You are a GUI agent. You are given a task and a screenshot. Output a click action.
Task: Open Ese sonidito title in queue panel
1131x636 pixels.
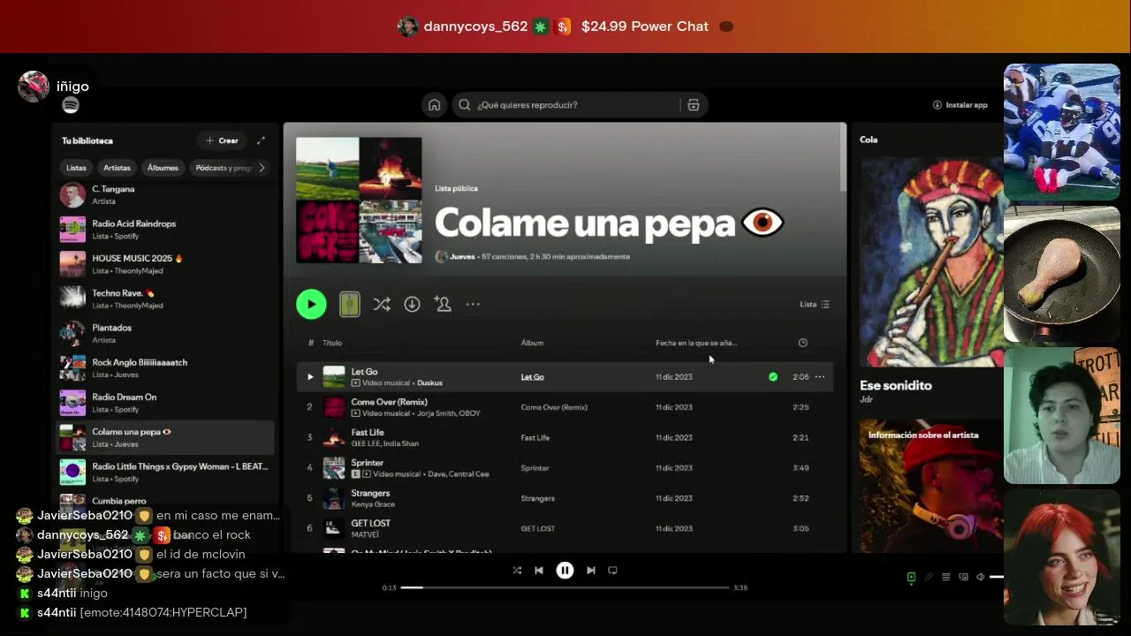click(x=896, y=385)
